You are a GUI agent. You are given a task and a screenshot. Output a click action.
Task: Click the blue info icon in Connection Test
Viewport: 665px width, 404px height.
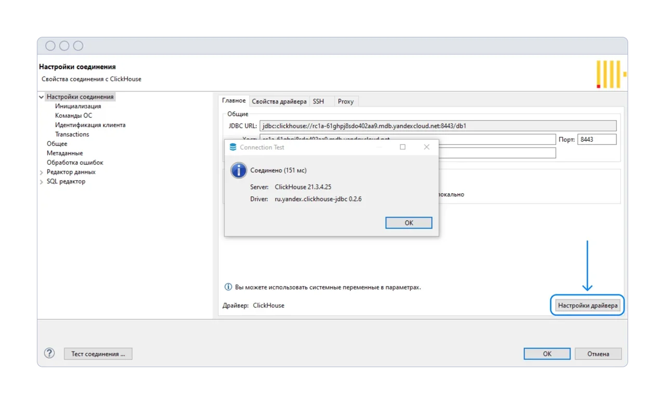[238, 170]
